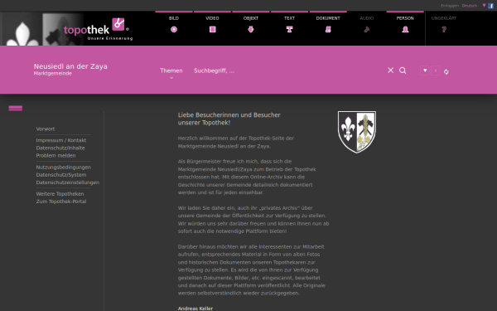Select Problem melden

[55, 156]
